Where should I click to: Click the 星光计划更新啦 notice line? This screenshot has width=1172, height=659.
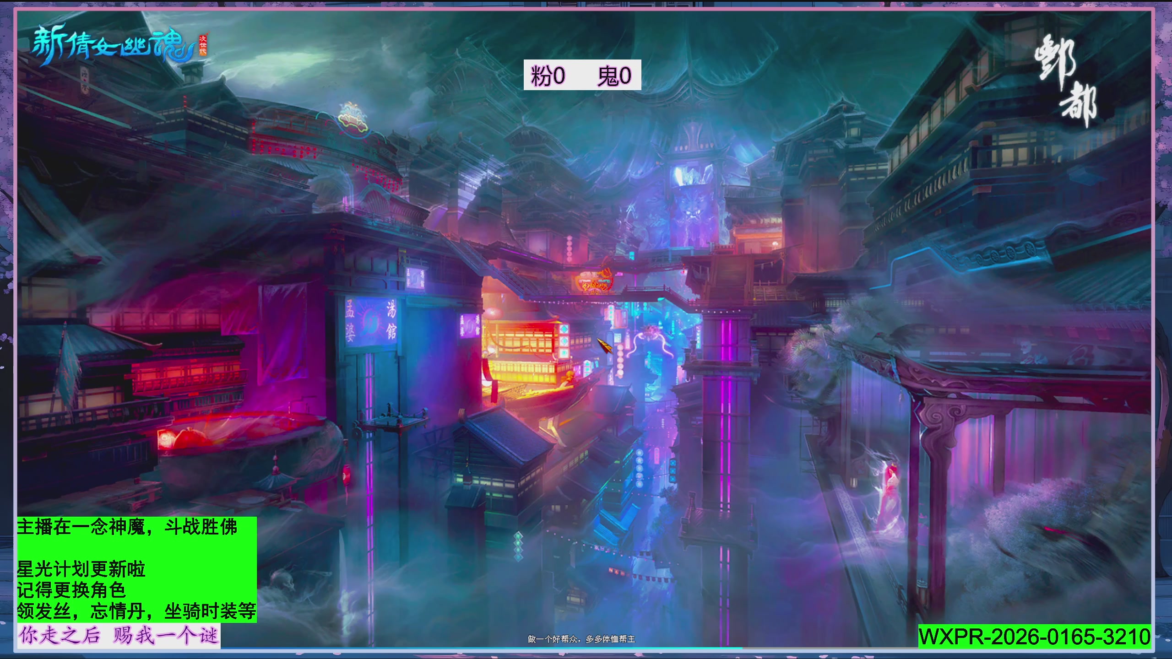point(81,569)
